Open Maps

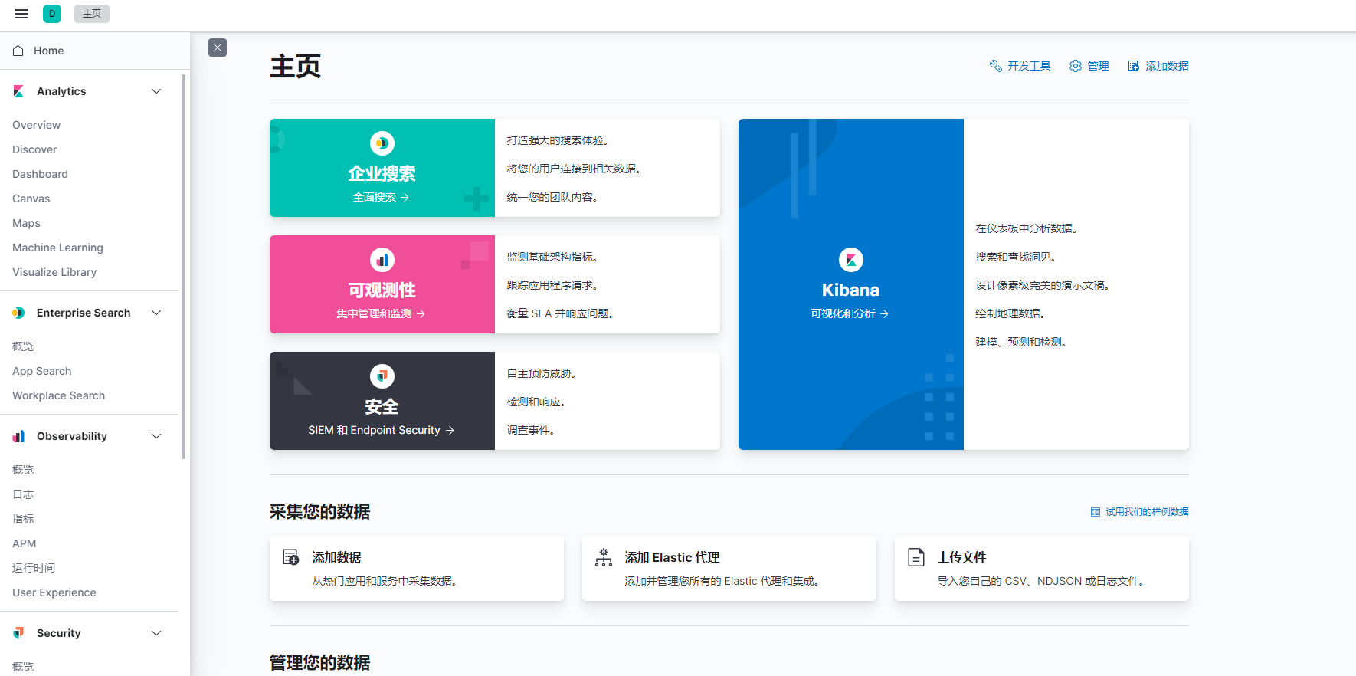pos(26,223)
